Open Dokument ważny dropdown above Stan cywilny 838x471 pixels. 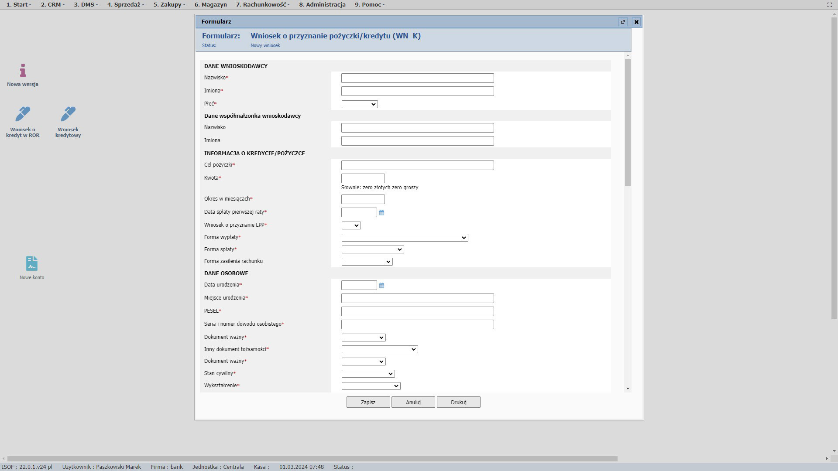[364, 362]
